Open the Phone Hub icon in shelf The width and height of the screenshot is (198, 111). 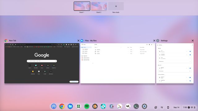click(168, 107)
